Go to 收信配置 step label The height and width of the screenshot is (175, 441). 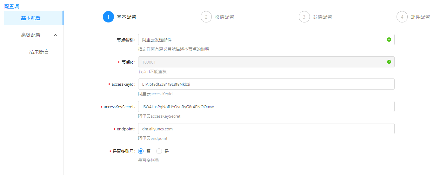point(224,17)
